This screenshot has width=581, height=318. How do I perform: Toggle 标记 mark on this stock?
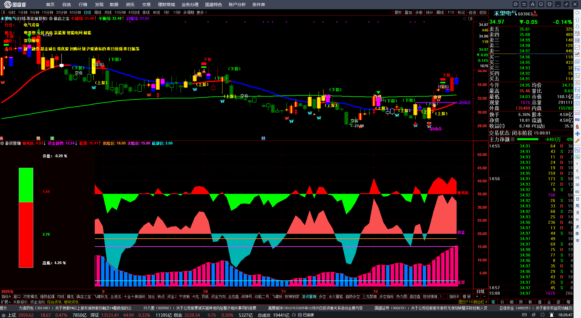[x=461, y=12]
